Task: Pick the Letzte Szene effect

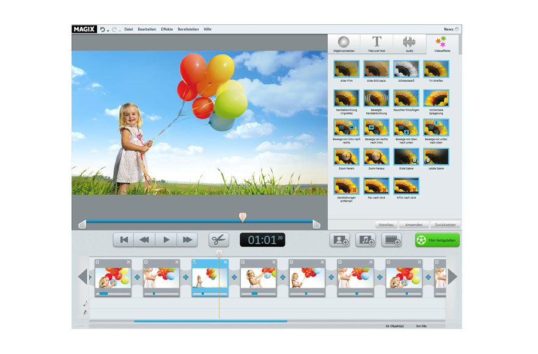Action: [x=436, y=157]
